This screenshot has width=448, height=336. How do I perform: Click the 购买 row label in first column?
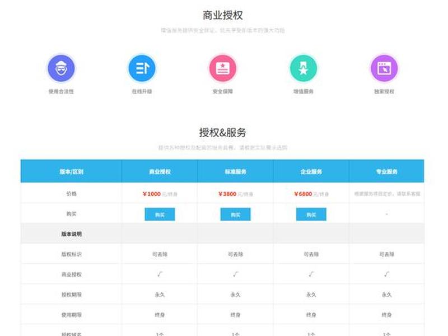coord(72,214)
